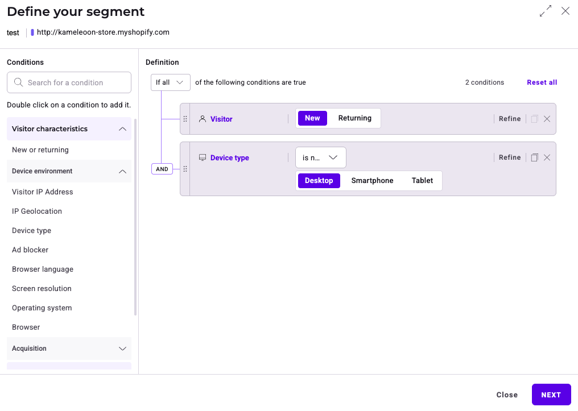Toggle the Tablet device option
Viewport: 578px width, 411px height.
[x=422, y=181]
